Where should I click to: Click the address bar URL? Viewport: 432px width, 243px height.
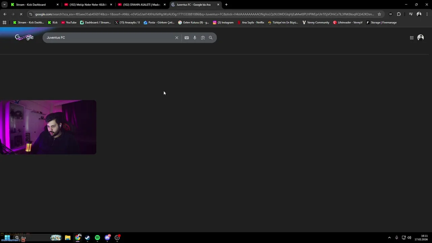205,14
